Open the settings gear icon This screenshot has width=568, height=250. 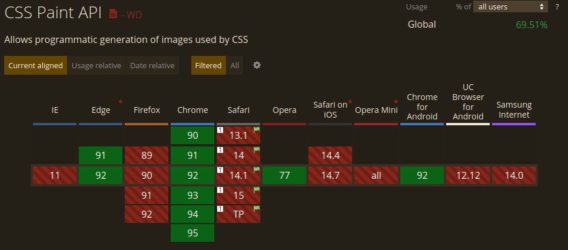tap(257, 65)
